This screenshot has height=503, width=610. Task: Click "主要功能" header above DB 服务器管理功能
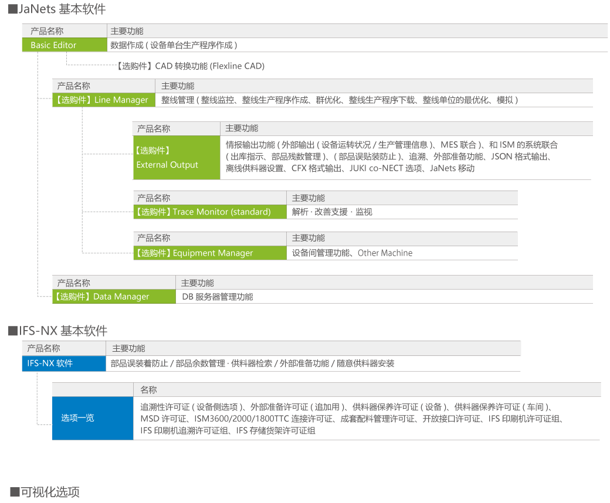point(197,283)
